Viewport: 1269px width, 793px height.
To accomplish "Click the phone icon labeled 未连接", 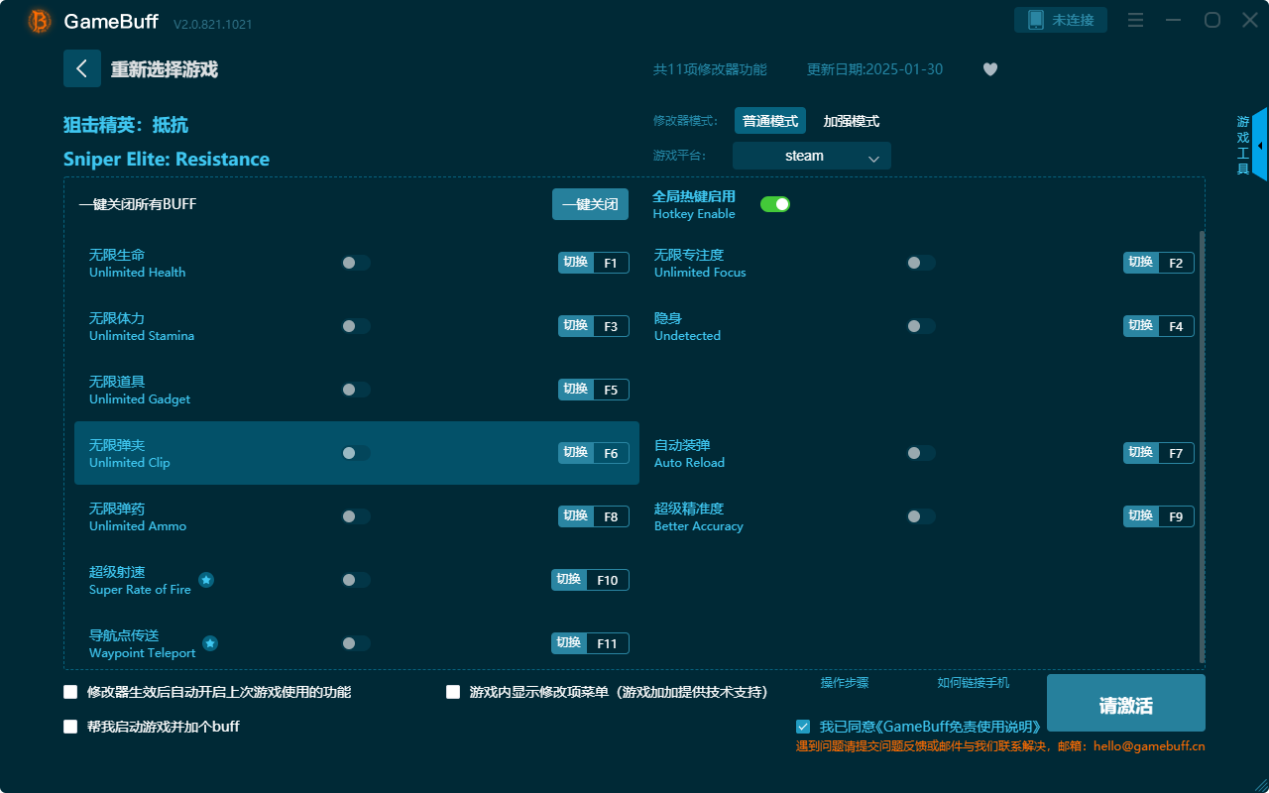I will (x=1060, y=19).
